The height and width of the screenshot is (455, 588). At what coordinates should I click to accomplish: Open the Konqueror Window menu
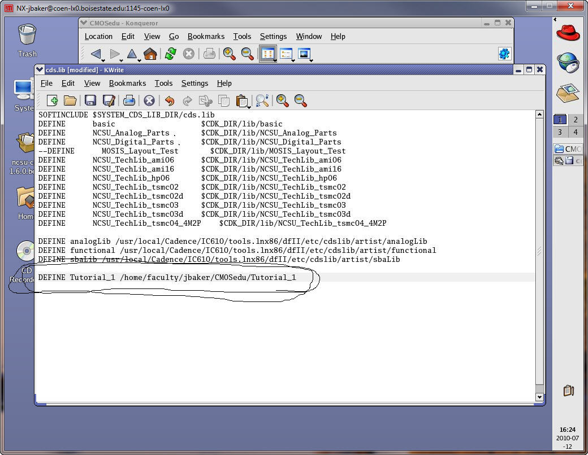click(x=309, y=36)
